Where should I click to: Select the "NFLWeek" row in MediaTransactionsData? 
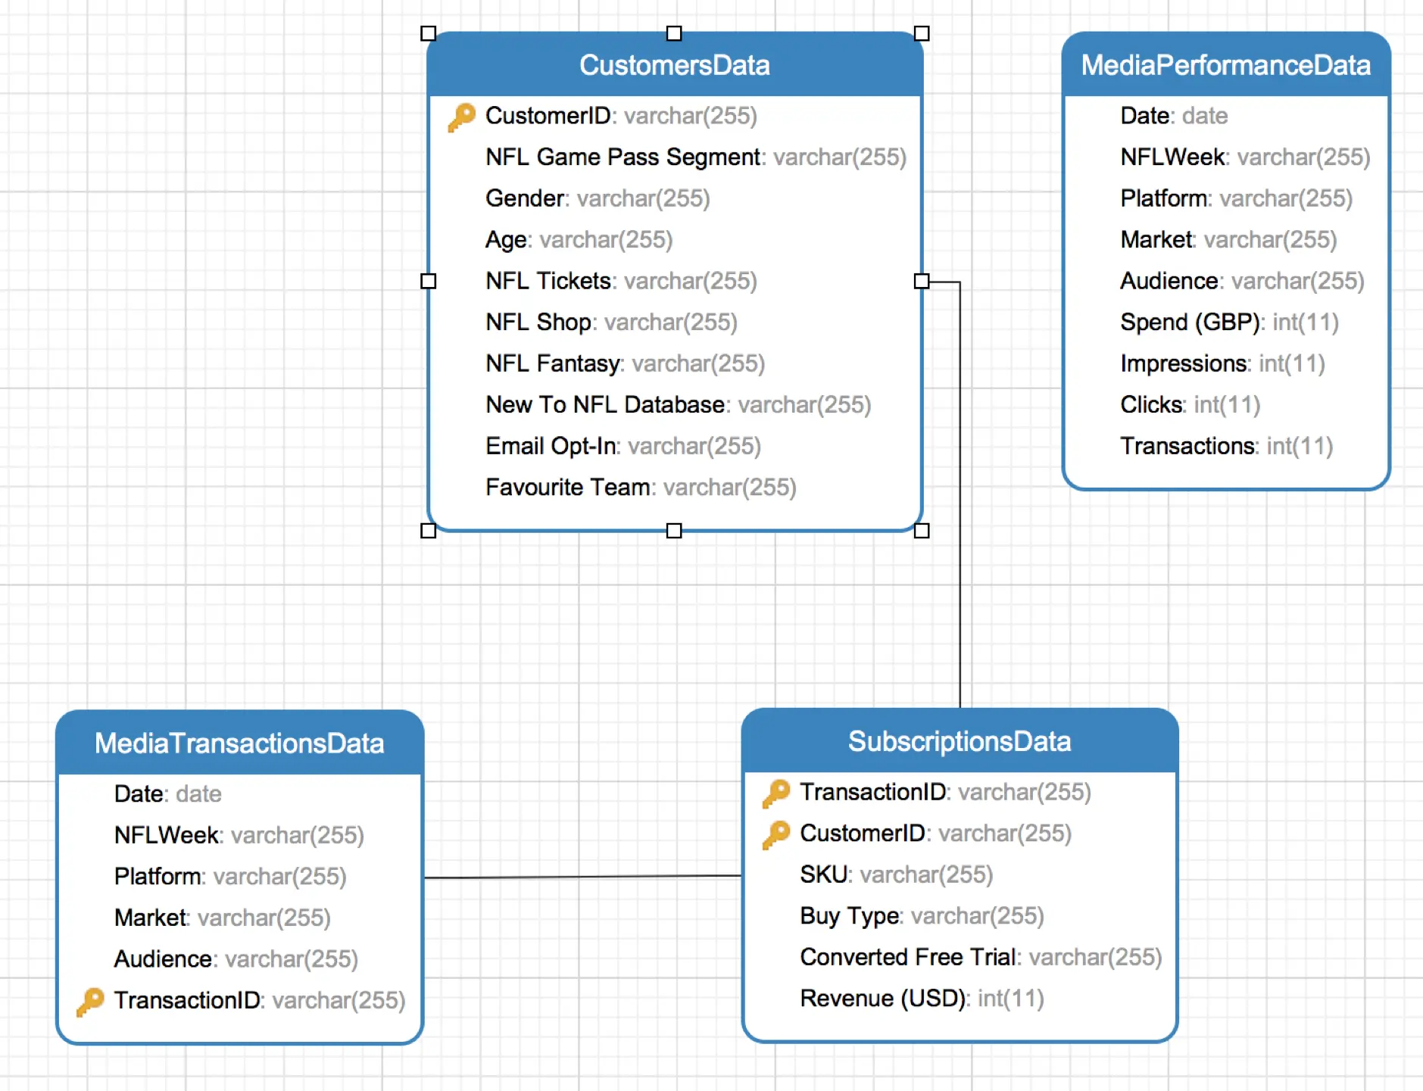tap(239, 835)
